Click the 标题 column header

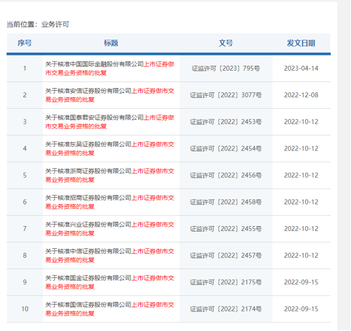[111, 43]
